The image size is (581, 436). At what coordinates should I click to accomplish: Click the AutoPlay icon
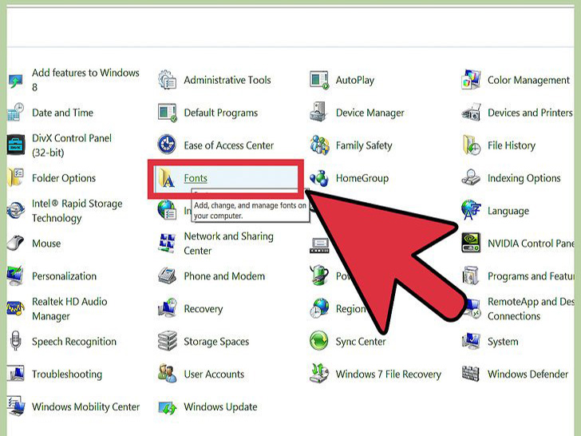click(x=319, y=80)
